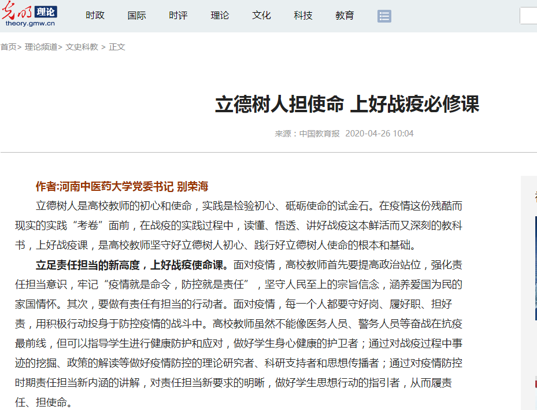Click the article headline 立德树人担使命

[347, 105]
